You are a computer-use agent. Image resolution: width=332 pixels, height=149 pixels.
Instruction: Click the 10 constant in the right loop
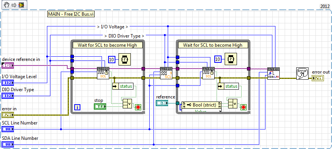point(218,60)
